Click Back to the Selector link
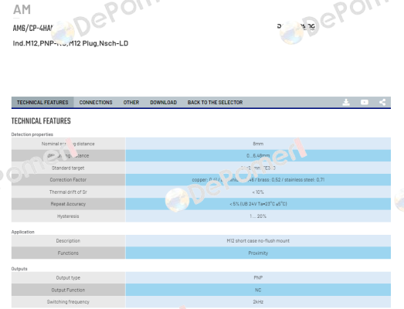This screenshot has width=404, height=309. [x=216, y=102]
